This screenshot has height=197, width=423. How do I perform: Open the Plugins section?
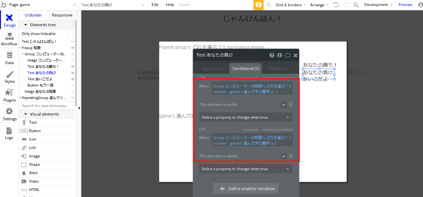(x=10, y=95)
